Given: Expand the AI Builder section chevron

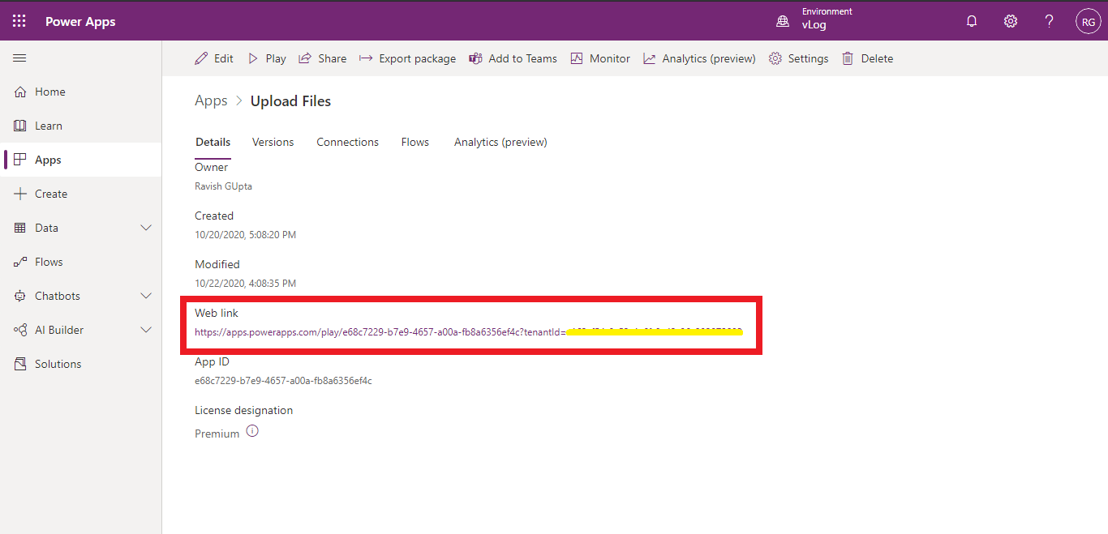Looking at the screenshot, I should pyautogui.click(x=147, y=331).
